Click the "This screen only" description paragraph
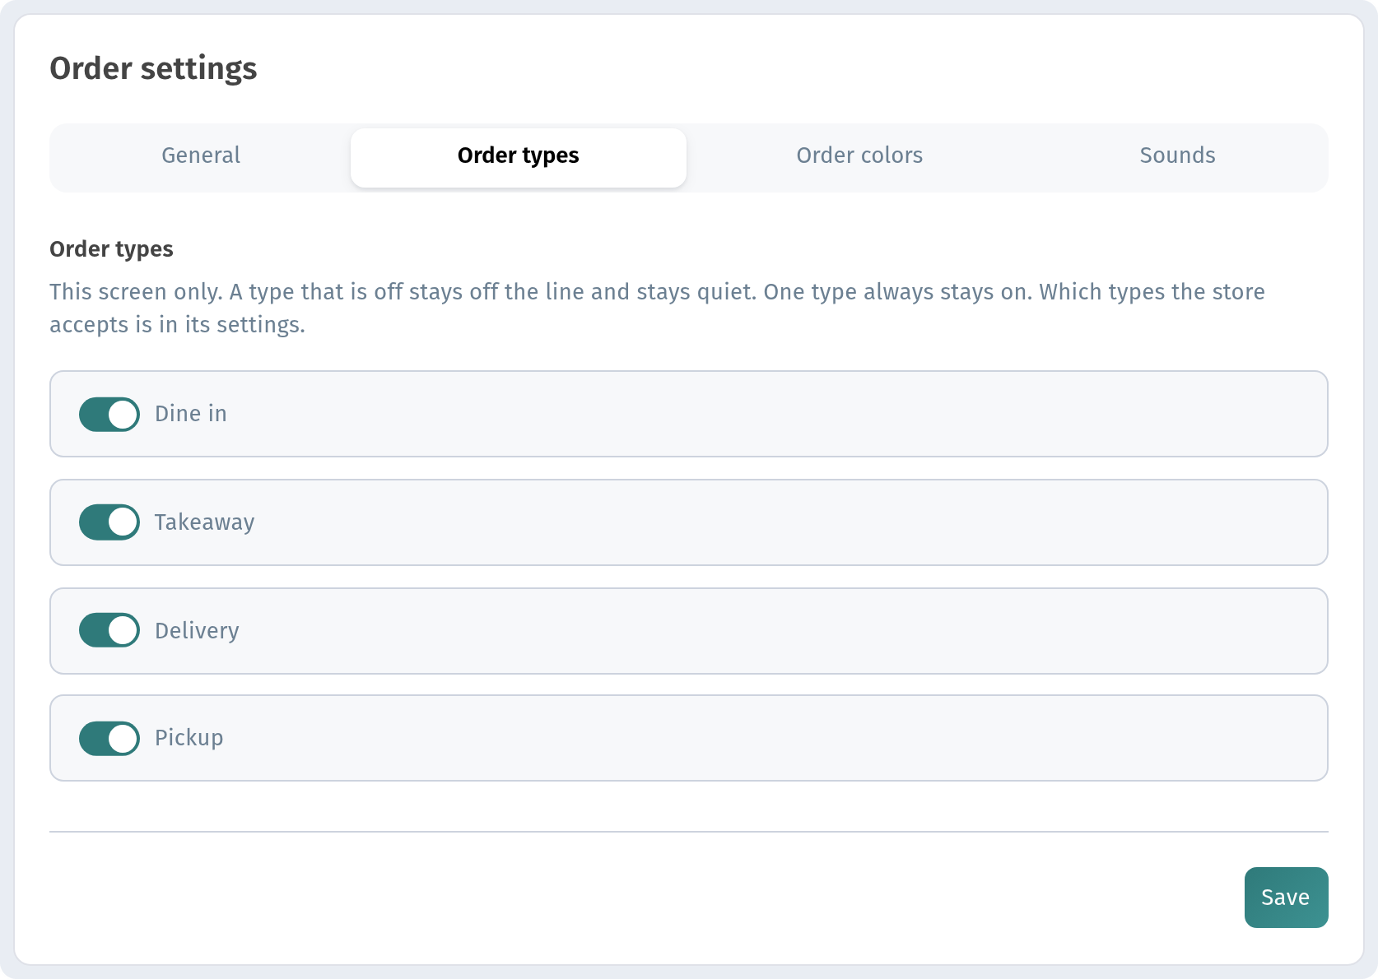The image size is (1378, 979). click(x=657, y=309)
